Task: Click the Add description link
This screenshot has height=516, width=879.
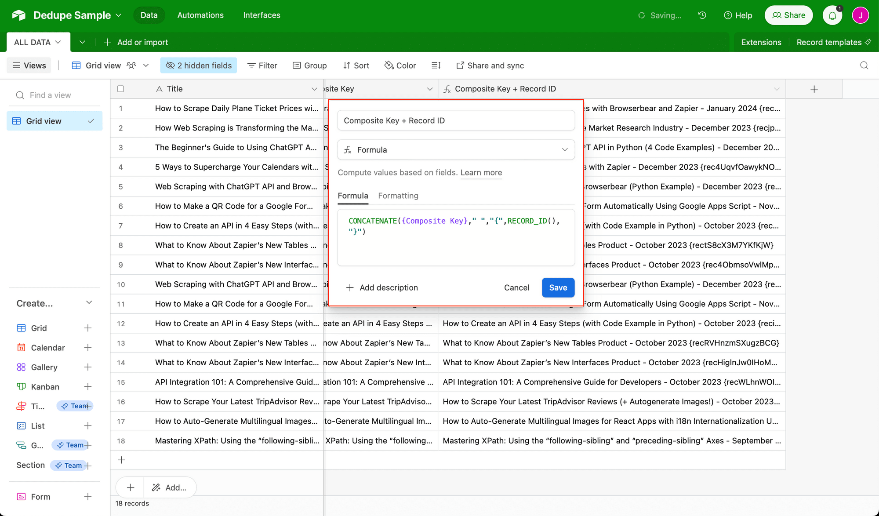Action: (381, 287)
